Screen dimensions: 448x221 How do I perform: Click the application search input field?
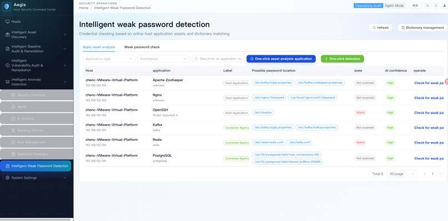click(x=218, y=59)
